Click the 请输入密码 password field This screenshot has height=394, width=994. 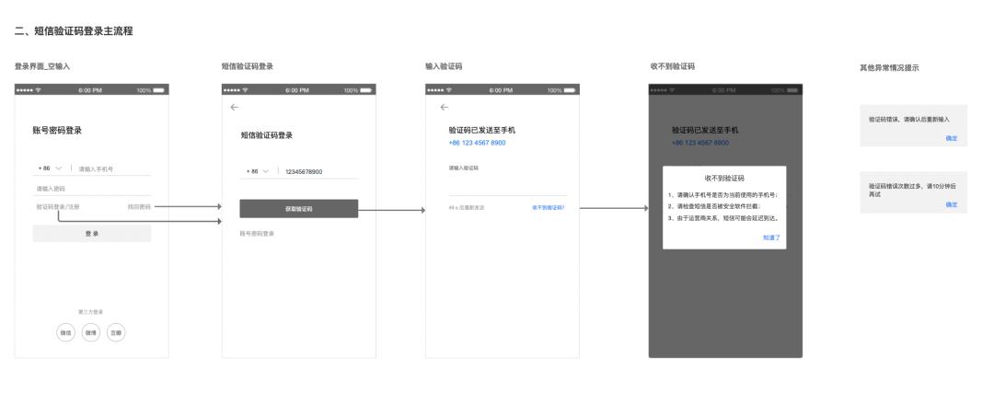tap(92, 189)
